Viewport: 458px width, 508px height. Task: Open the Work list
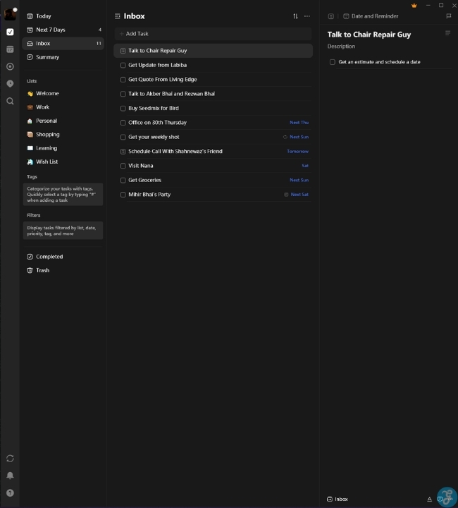point(63,107)
